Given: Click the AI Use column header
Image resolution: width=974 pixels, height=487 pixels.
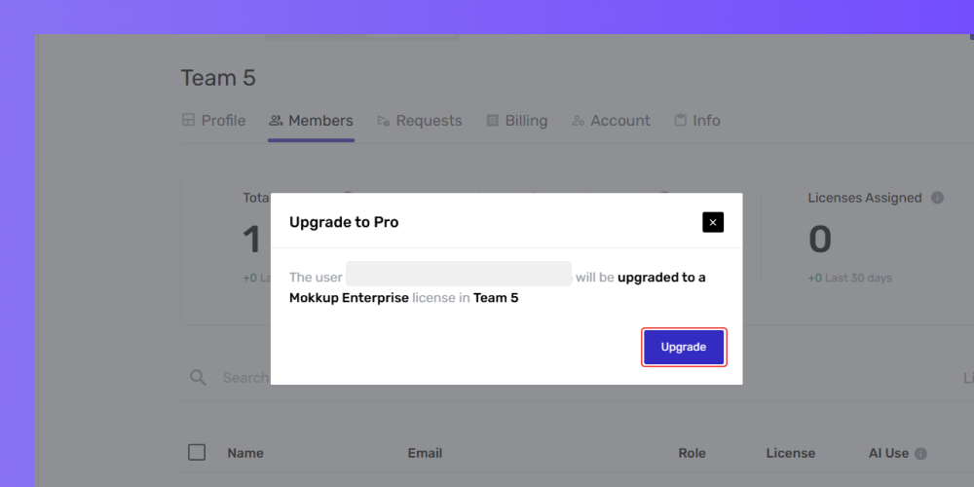Looking at the screenshot, I should [x=889, y=454].
